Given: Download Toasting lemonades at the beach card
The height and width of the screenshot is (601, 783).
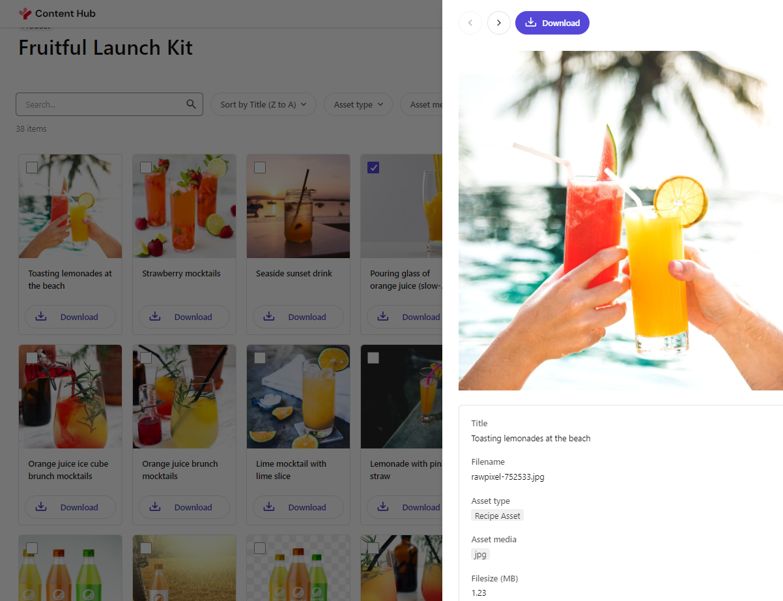Looking at the screenshot, I should 70,317.
